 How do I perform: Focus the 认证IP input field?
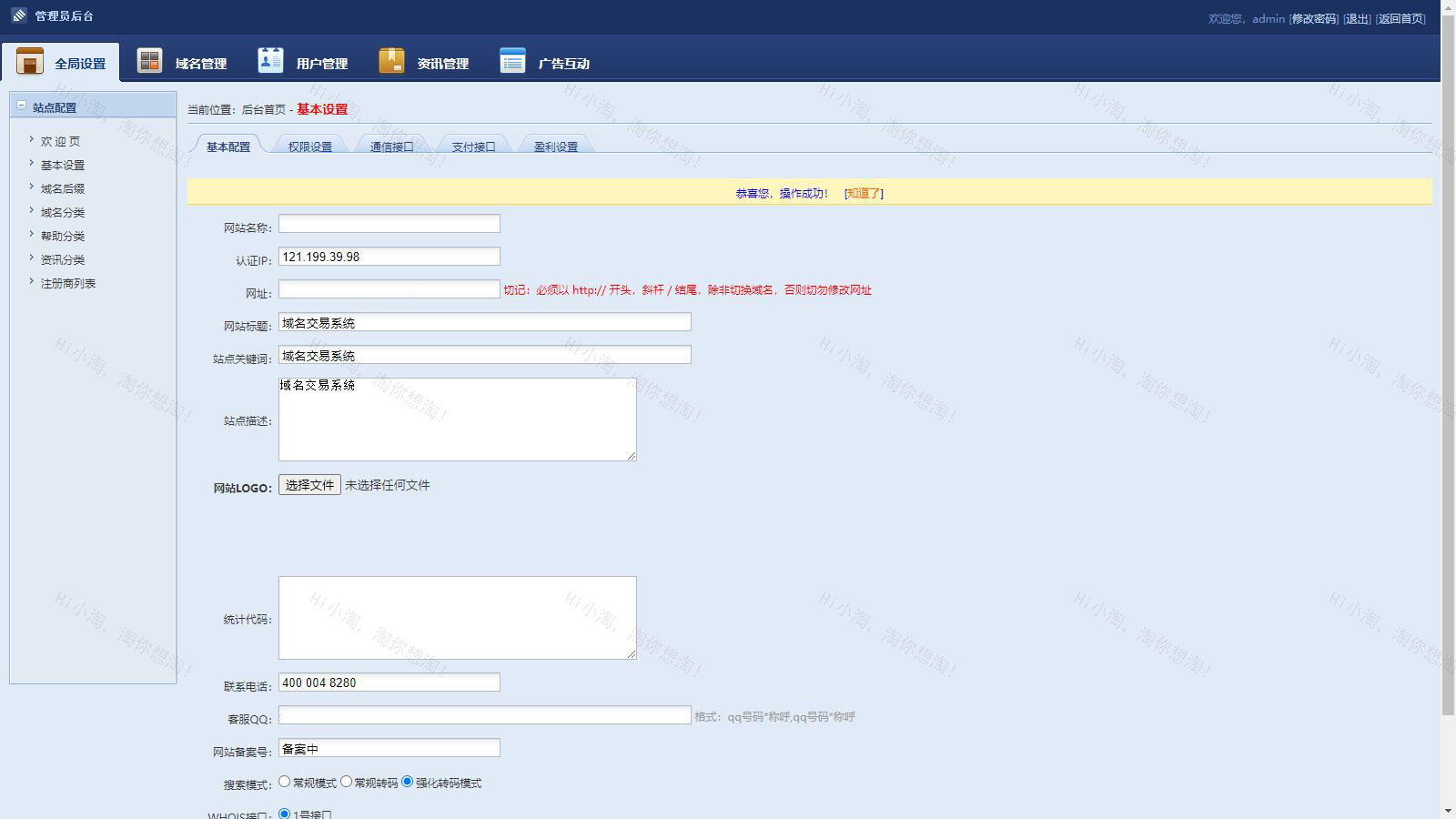(389, 256)
